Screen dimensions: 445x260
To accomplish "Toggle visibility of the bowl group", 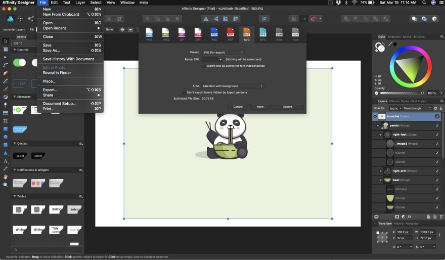I will pos(437,180).
